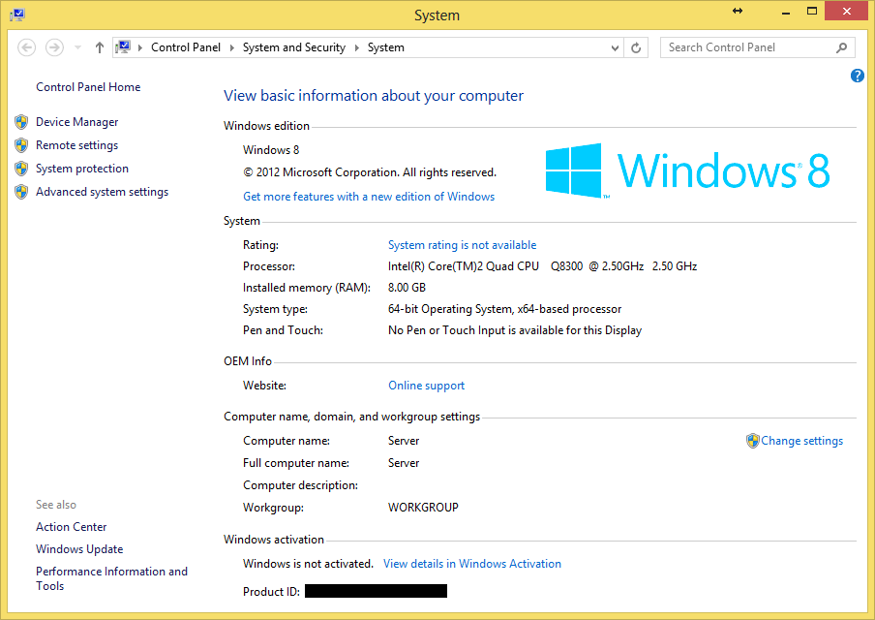The height and width of the screenshot is (620, 875).
Task: Expand the chevron before Control Panel
Action: click(x=139, y=47)
